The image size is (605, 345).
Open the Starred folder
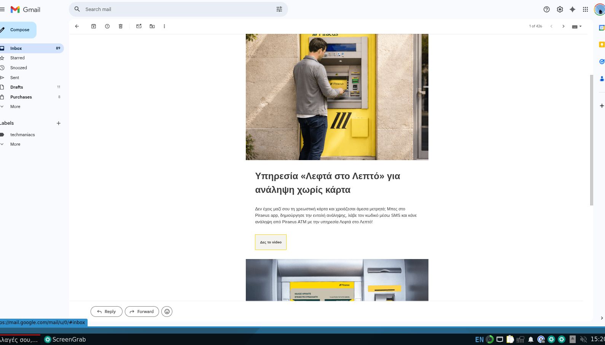18,58
